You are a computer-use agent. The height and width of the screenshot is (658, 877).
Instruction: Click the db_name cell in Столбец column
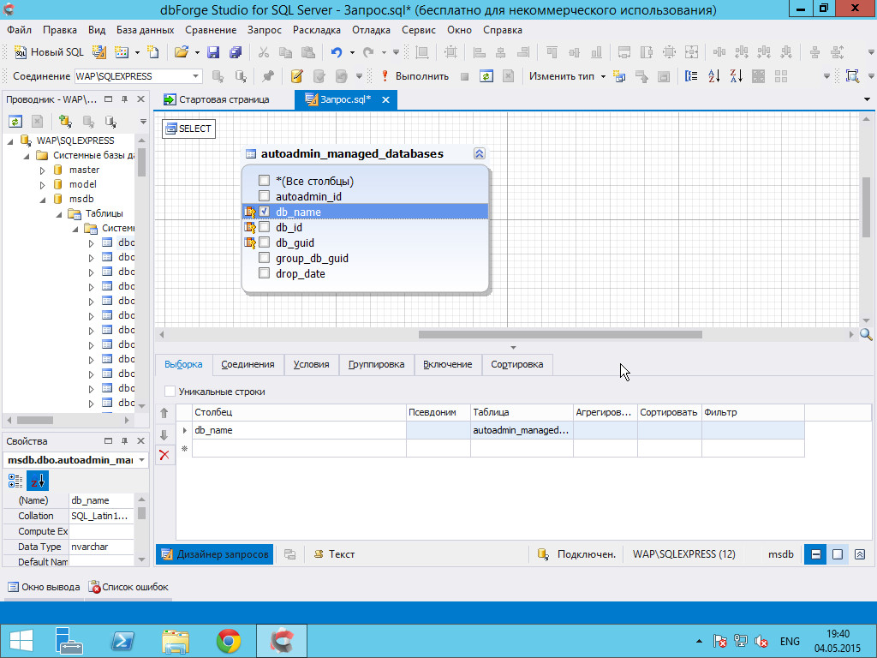tap(299, 430)
